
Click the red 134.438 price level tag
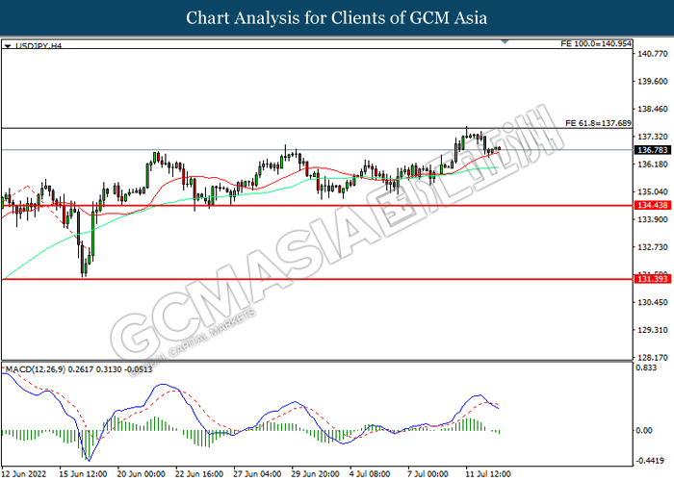click(653, 205)
